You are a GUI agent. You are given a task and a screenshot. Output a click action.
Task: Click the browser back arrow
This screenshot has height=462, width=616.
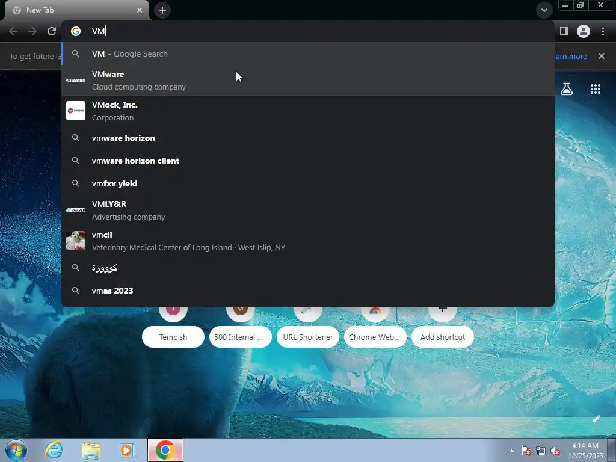(x=13, y=31)
